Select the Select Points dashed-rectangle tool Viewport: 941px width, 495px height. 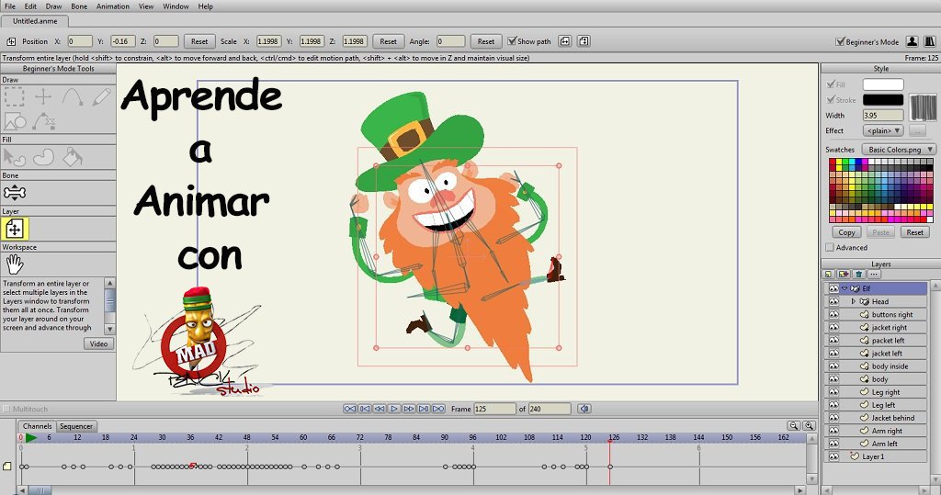tap(15, 96)
